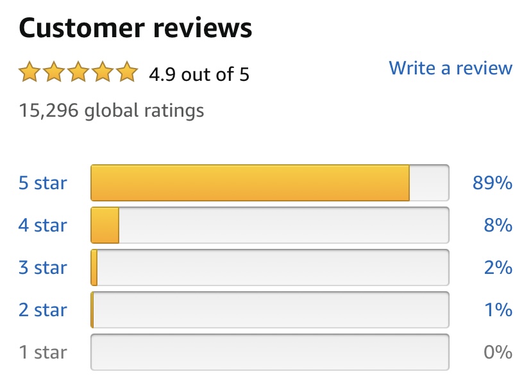The height and width of the screenshot is (390, 531).
Task: Click the fourth gold rating star
Action: pos(103,71)
